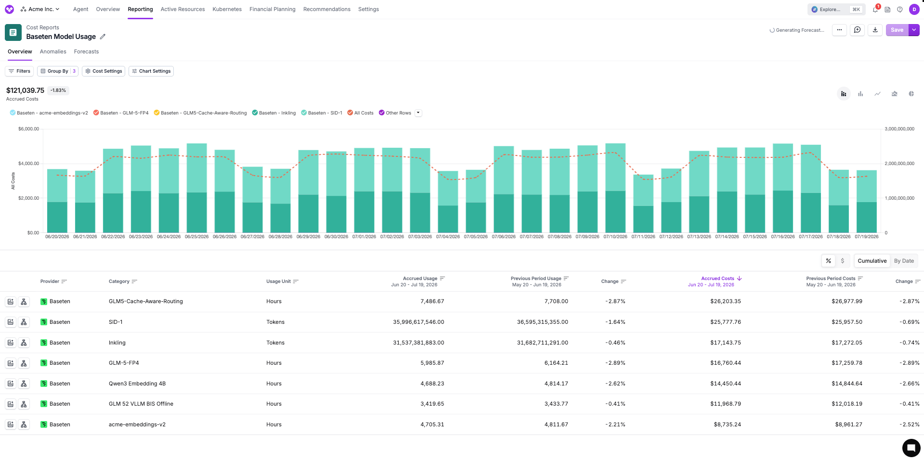Click the Save button
This screenshot has width=924, height=461.
pos(897,30)
